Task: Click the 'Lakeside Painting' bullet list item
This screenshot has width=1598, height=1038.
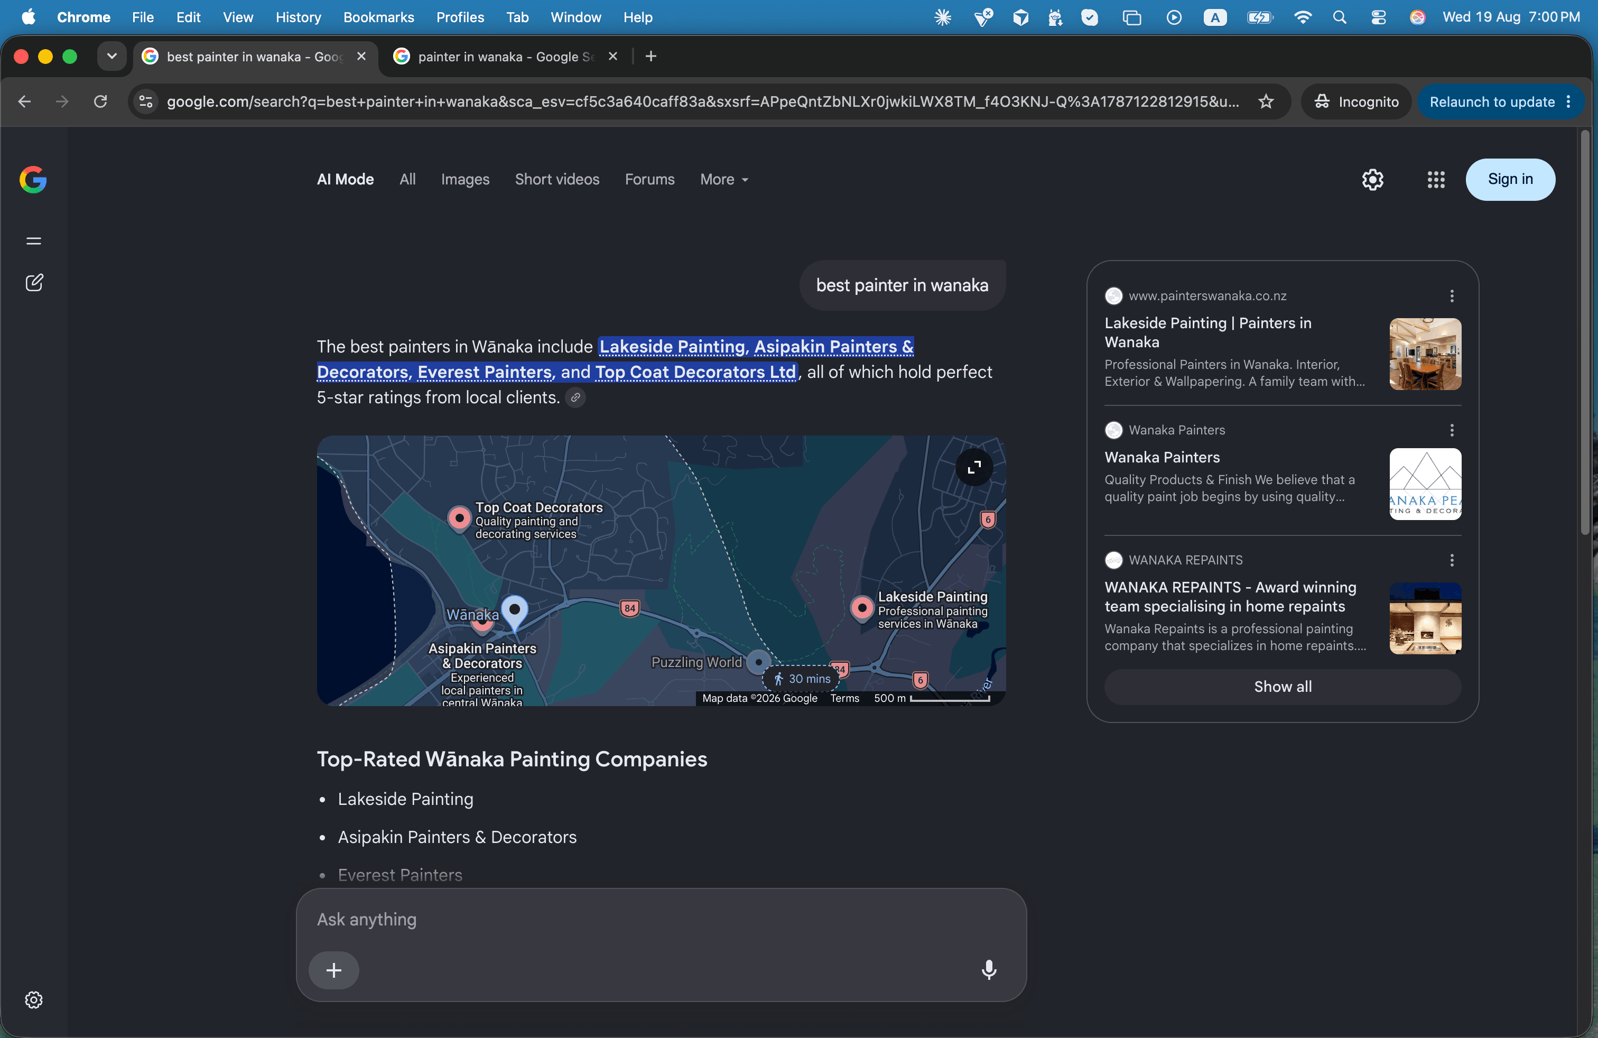Action: (x=405, y=799)
